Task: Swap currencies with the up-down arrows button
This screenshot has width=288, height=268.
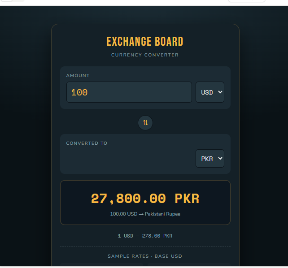Action: click(x=145, y=122)
